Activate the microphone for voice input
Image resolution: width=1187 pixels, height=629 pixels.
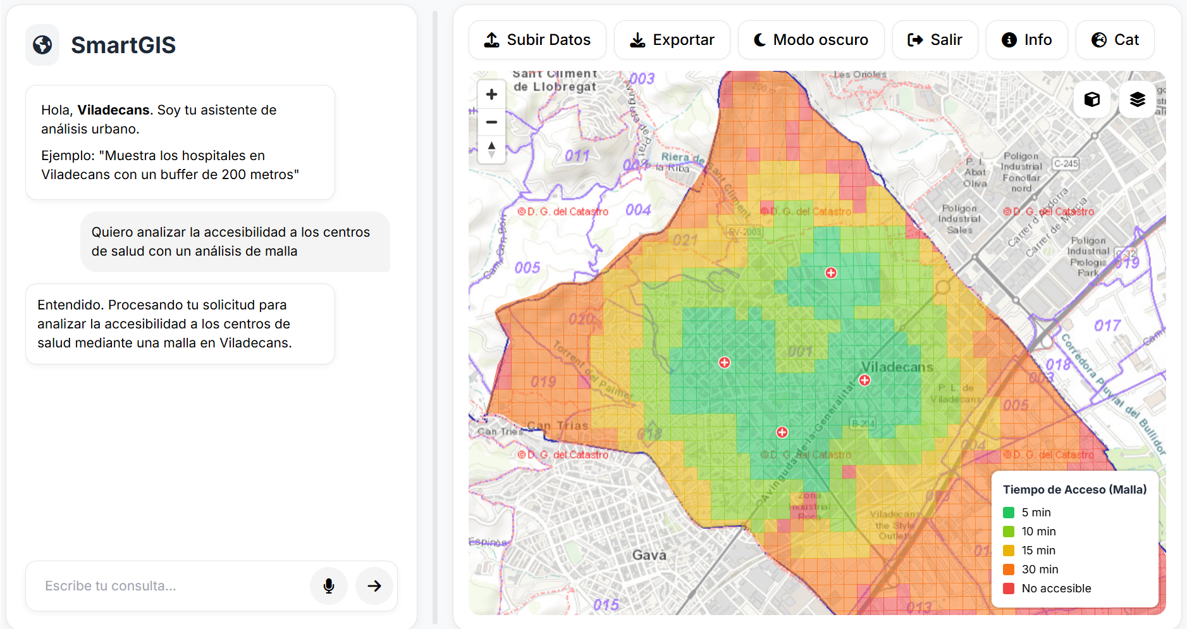(x=329, y=586)
